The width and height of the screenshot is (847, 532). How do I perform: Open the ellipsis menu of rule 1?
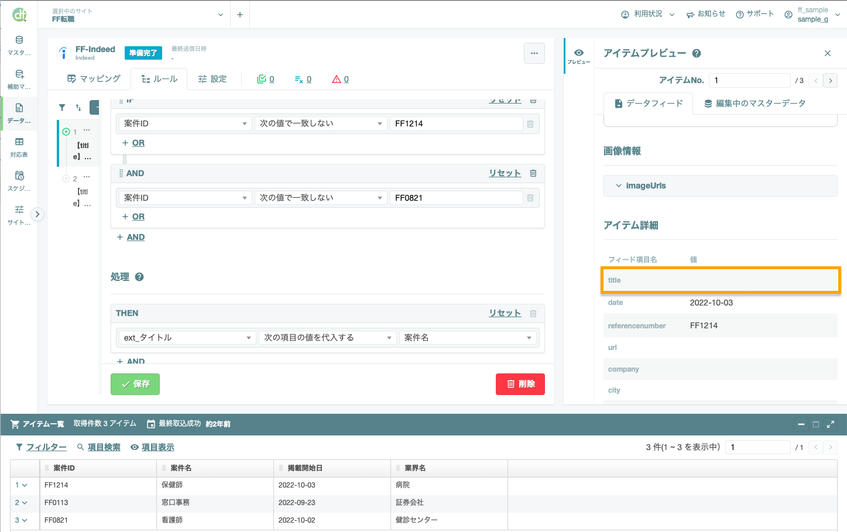click(x=87, y=130)
